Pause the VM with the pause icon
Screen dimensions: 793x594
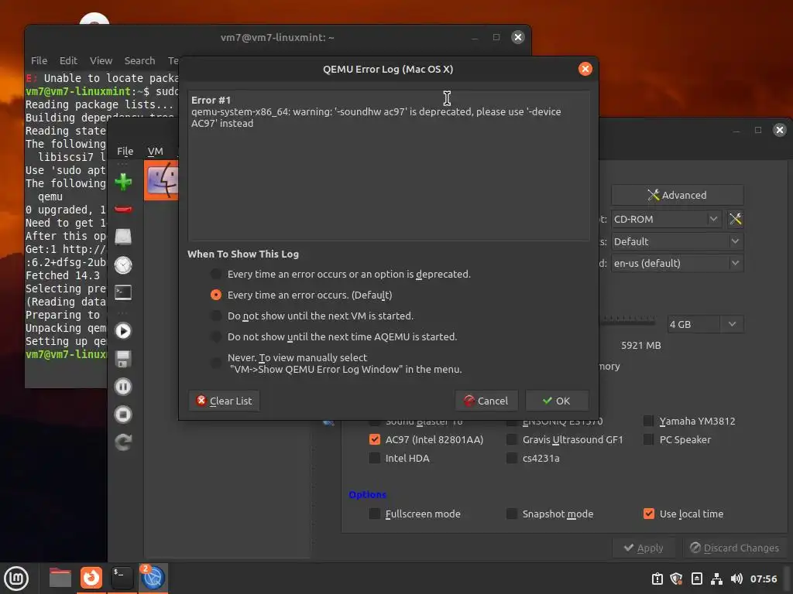123,387
